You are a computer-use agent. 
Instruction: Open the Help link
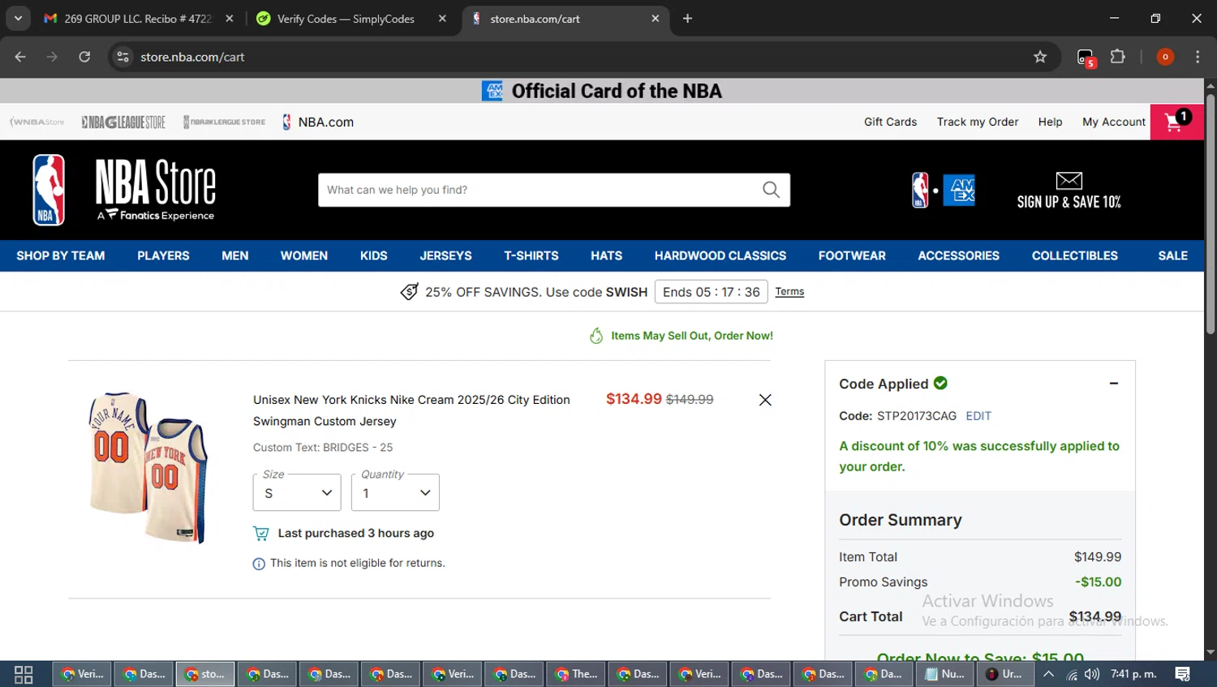point(1050,122)
